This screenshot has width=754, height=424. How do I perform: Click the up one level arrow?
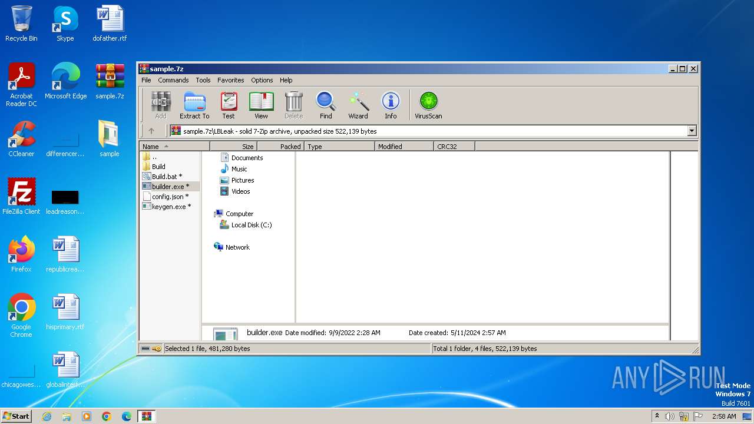pos(151,131)
